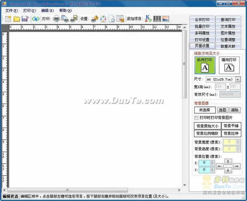This screenshot has height=201, width=247.
Task: Choose 背景比例缩放 option
Action: pos(207,133)
